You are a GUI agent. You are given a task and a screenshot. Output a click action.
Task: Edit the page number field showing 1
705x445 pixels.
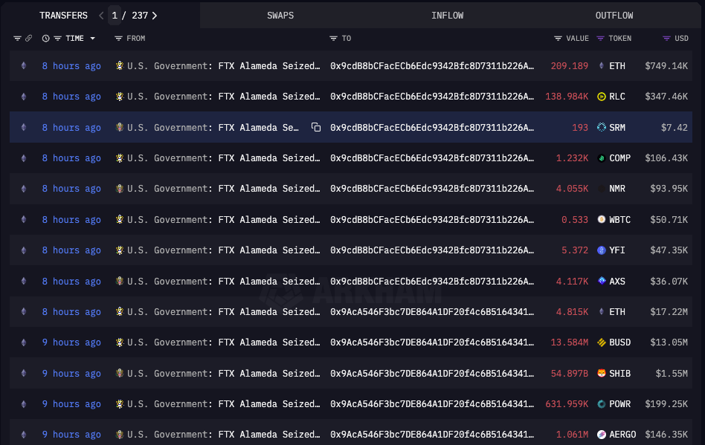click(115, 16)
